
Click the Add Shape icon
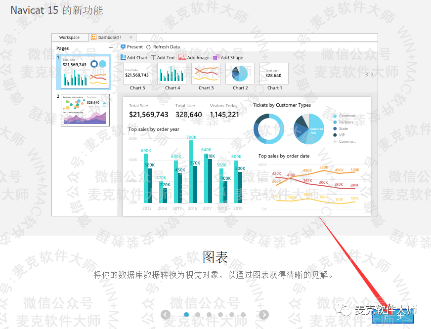tap(216, 57)
